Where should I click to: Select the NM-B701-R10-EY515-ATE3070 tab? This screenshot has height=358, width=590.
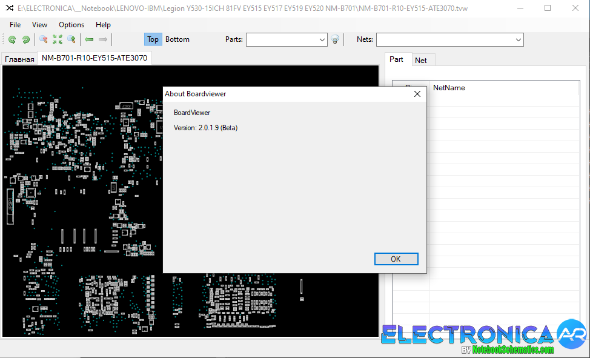[94, 58]
